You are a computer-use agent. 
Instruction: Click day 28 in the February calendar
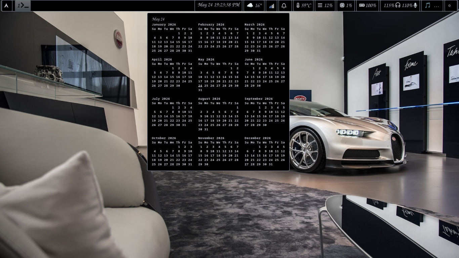[x=237, y=46]
